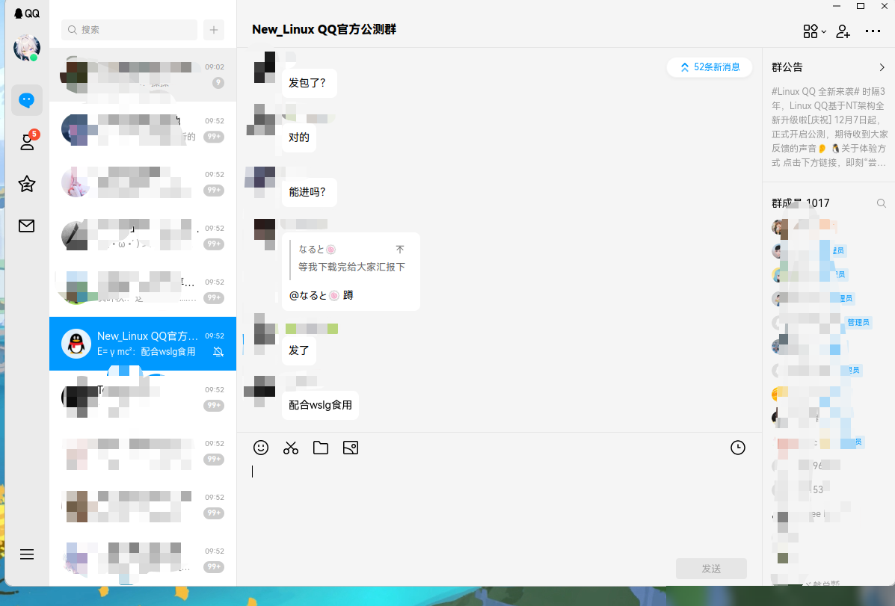
Task: Open the emoji picker smiley icon
Action: point(261,448)
